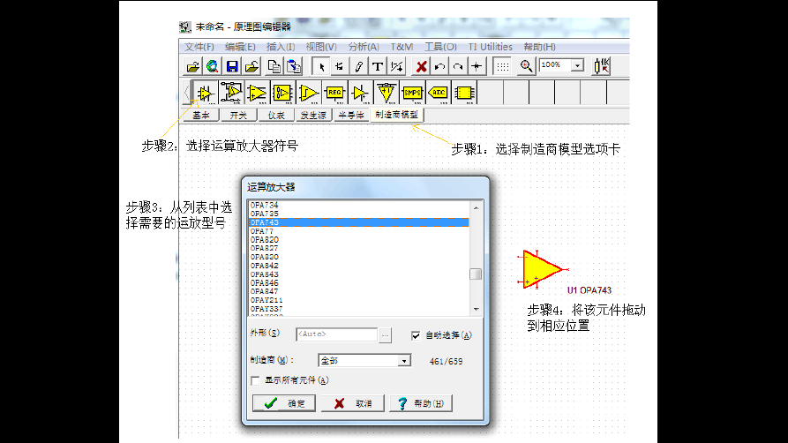Open the 分析(A) menu

(x=364, y=47)
